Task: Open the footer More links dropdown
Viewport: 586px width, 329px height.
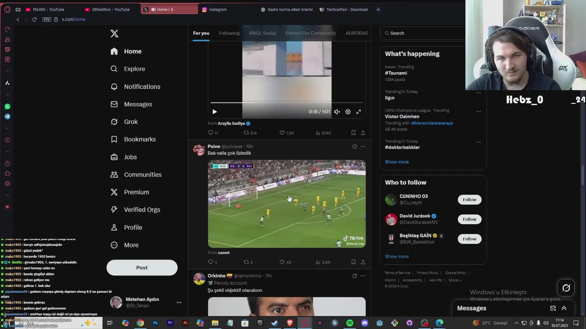Action: point(456,280)
